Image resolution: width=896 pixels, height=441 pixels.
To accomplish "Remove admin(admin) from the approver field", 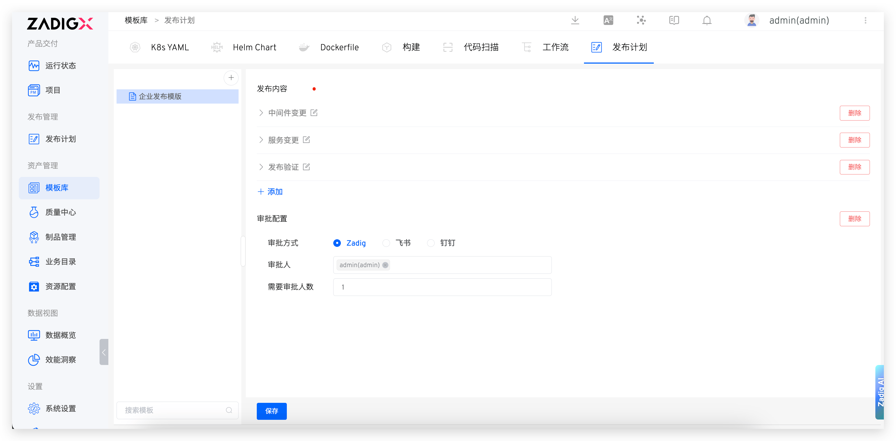I will point(385,265).
